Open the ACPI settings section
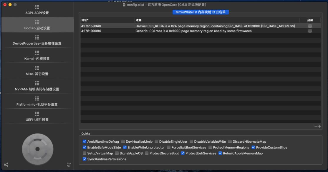328x172 pixels. 37,10
